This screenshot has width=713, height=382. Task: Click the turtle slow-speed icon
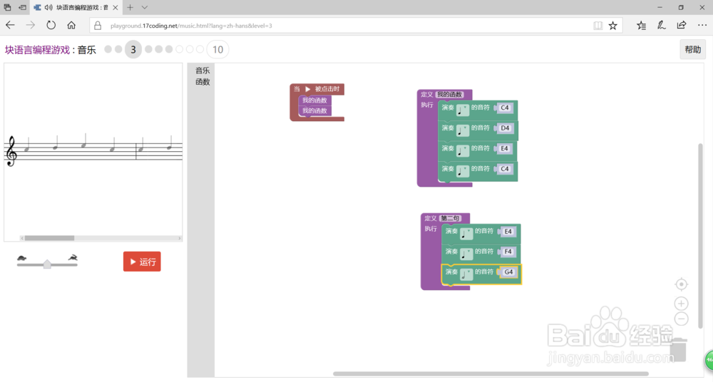21,258
